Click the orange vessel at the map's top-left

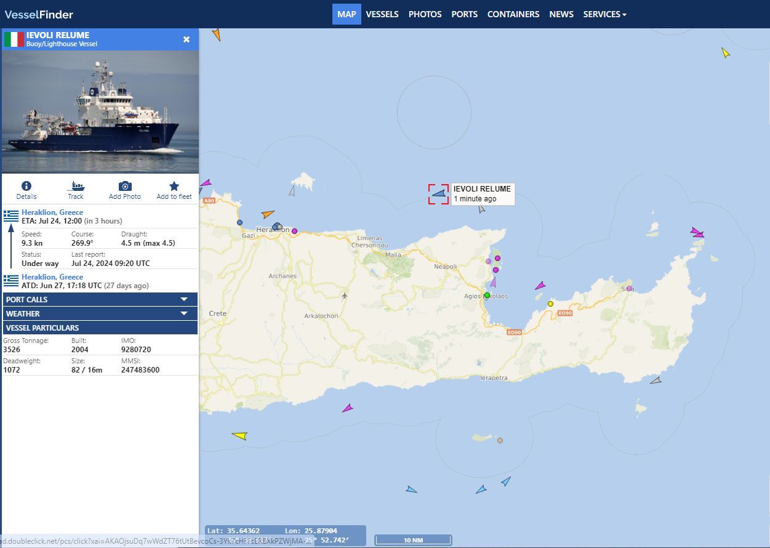coord(216,34)
